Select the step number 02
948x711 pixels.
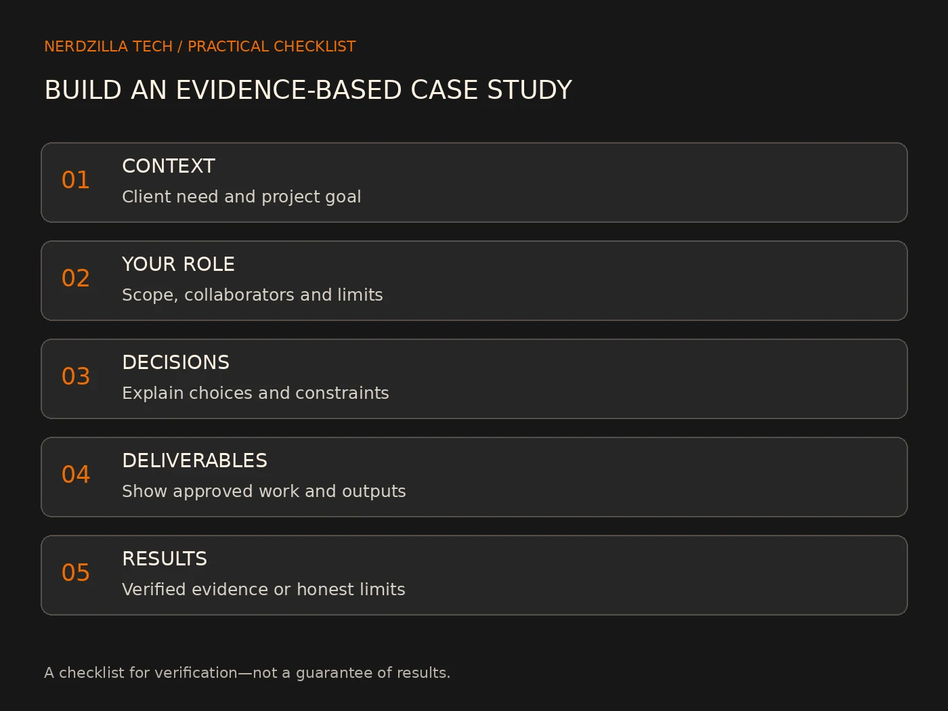76,278
